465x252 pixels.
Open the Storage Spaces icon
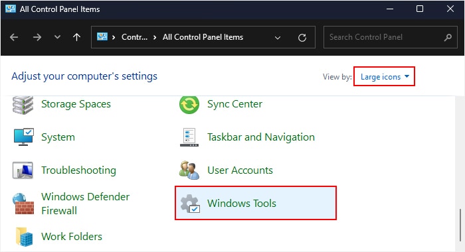click(23, 105)
